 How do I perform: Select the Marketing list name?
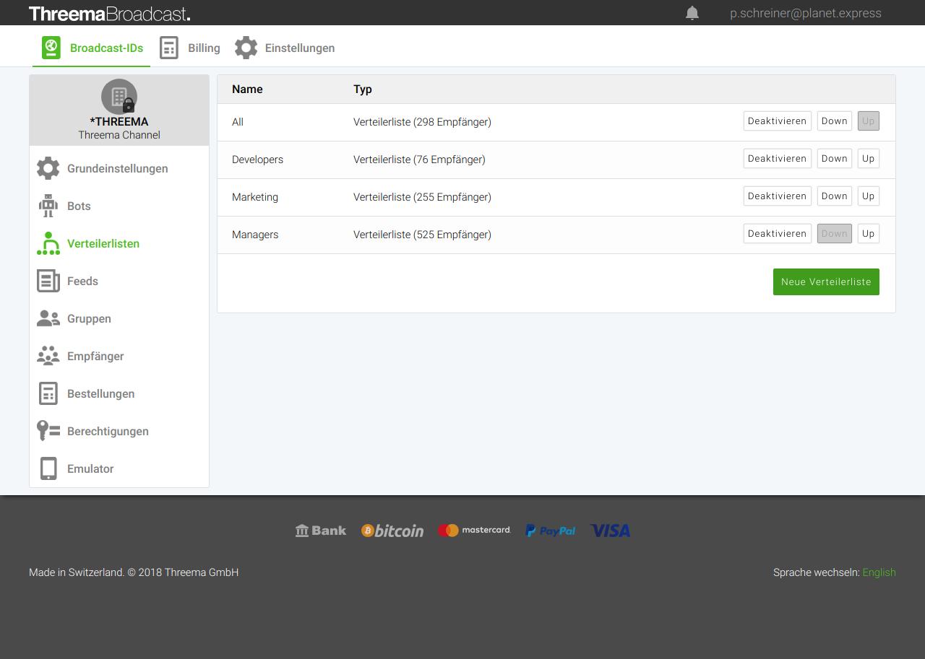point(255,197)
